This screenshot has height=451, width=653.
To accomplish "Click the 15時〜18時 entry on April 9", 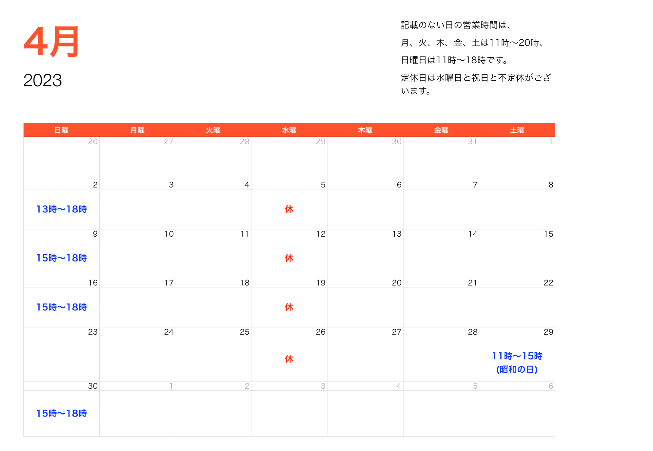I will [x=62, y=258].
